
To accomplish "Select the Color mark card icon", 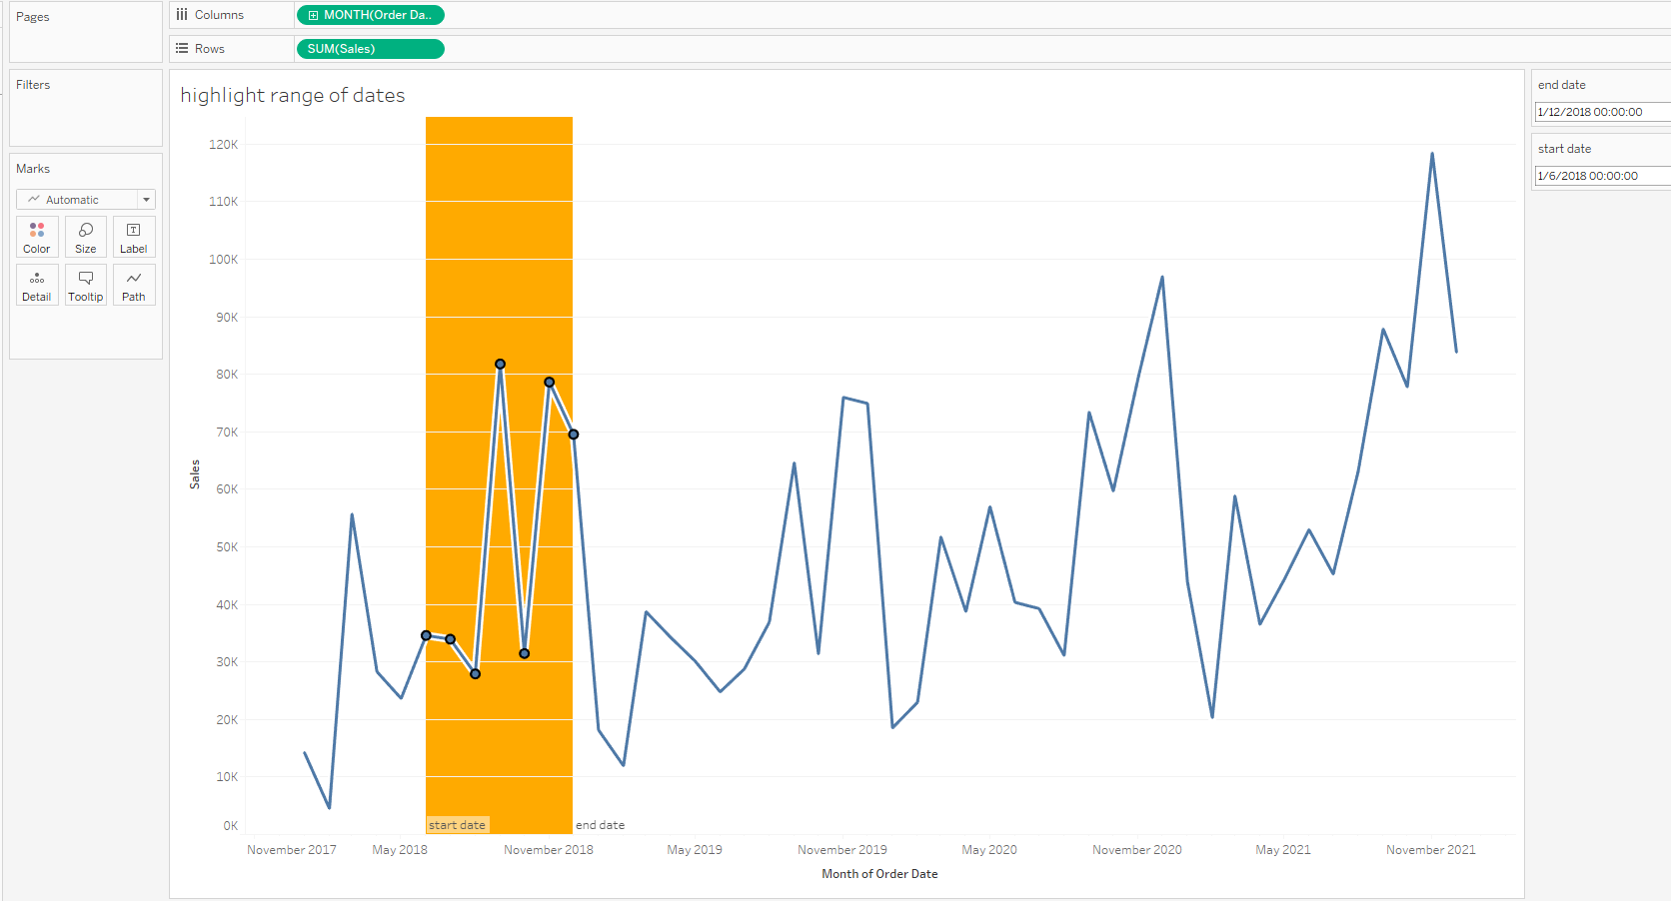I will pos(36,237).
